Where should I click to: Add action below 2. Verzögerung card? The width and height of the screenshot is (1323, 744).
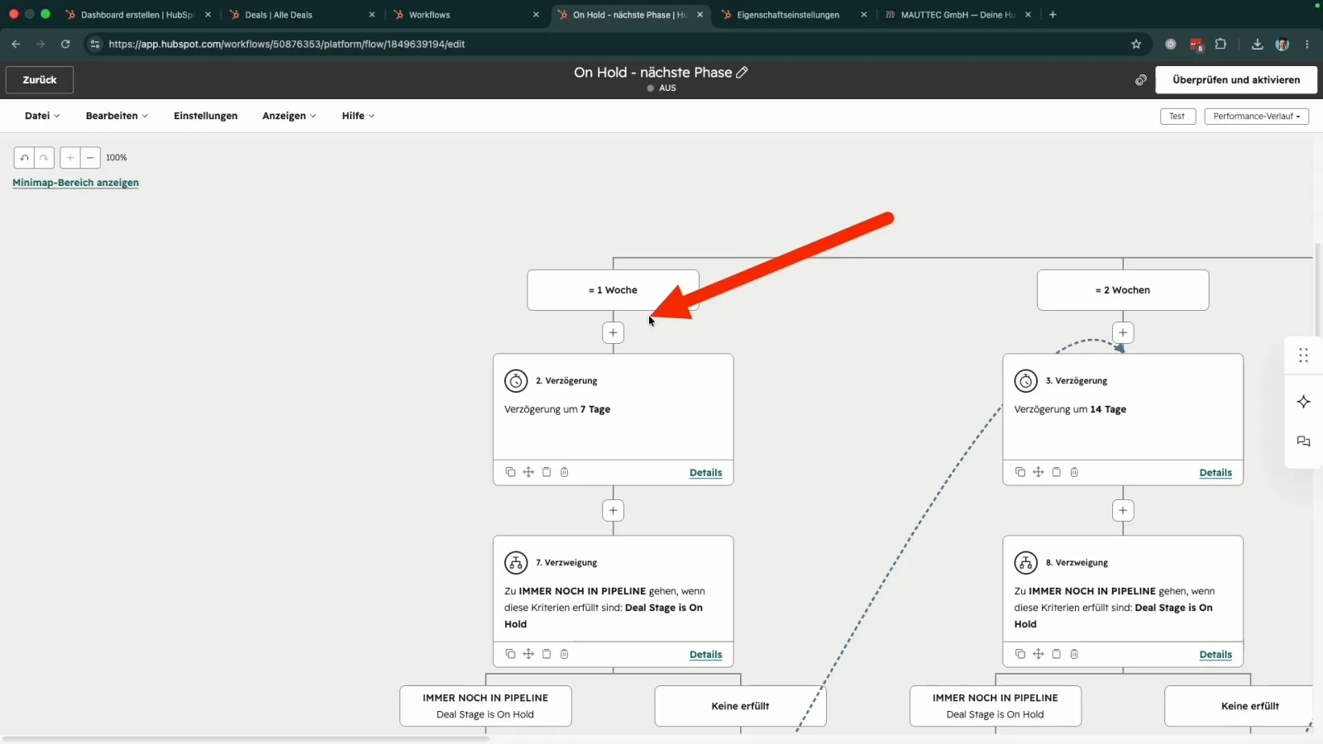pos(613,510)
